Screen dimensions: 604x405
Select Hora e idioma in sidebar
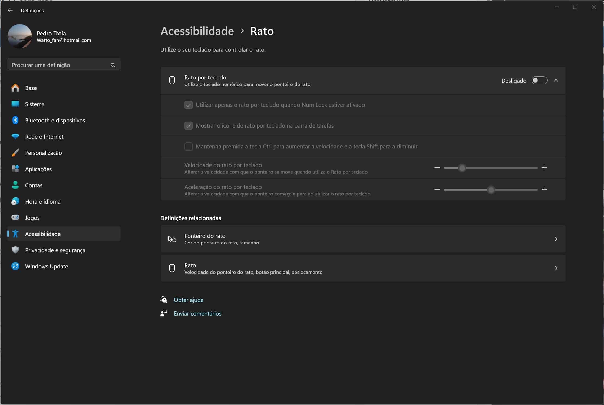point(43,201)
